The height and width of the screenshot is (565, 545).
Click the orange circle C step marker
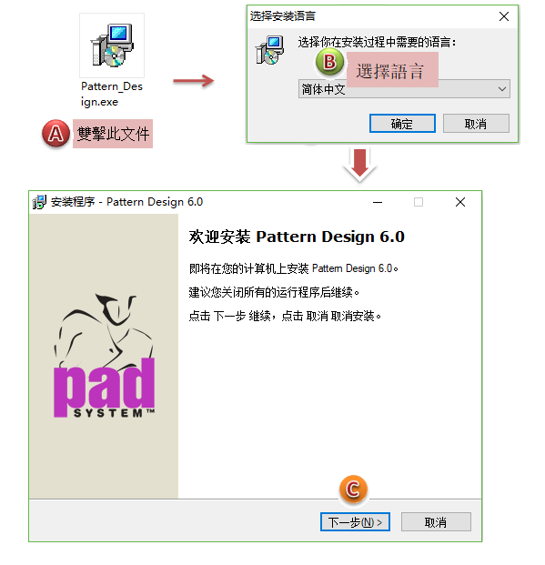353,489
